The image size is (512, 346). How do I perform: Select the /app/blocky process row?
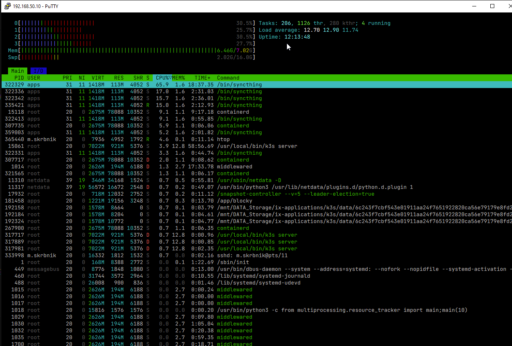click(257, 201)
